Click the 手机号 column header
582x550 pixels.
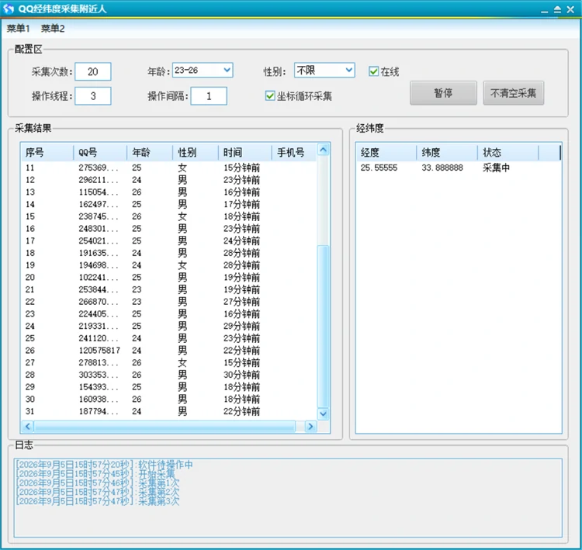(x=294, y=152)
